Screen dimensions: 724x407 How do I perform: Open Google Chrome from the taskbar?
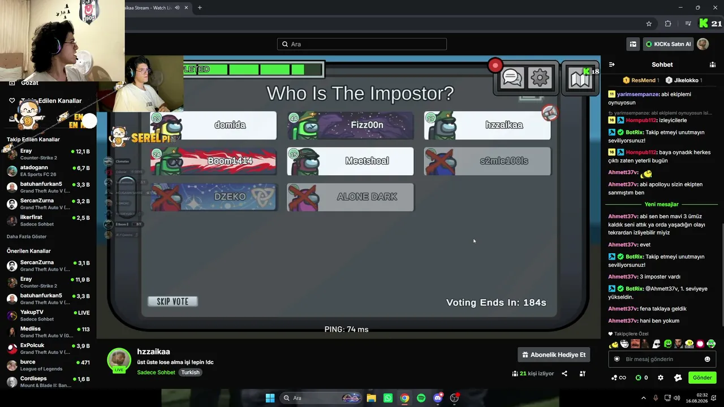click(x=404, y=398)
